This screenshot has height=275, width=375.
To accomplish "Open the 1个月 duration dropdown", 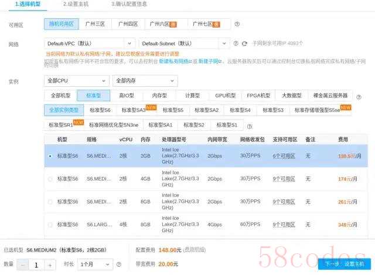I will pos(95,264).
